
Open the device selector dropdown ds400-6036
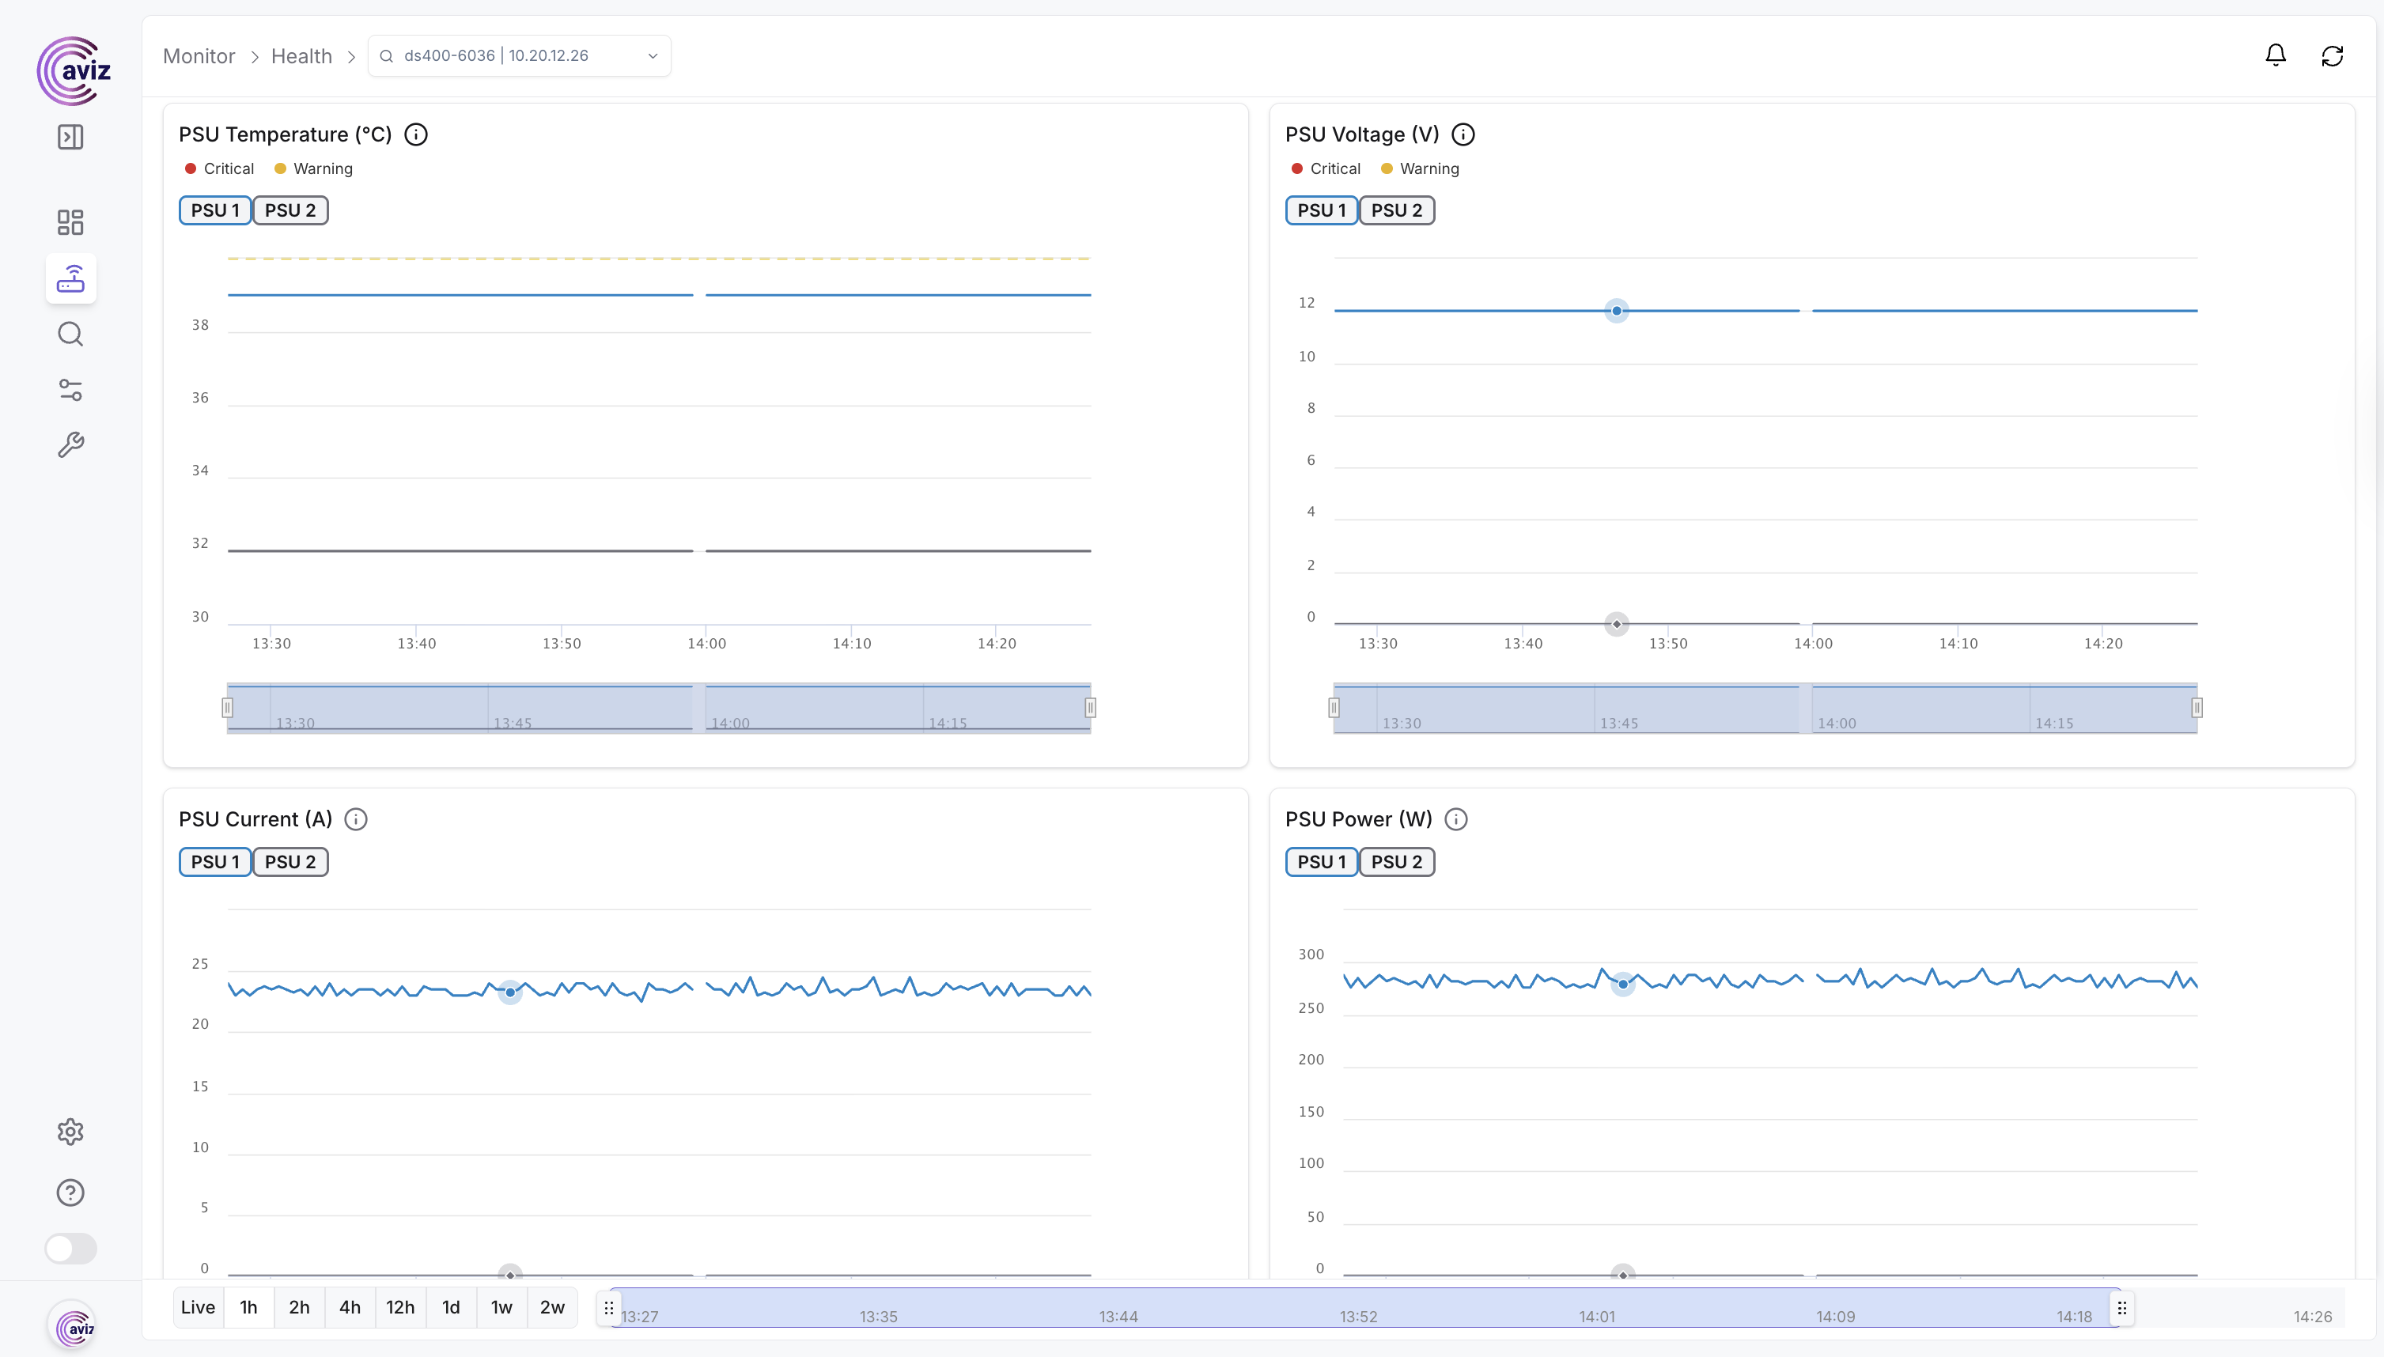[519, 56]
